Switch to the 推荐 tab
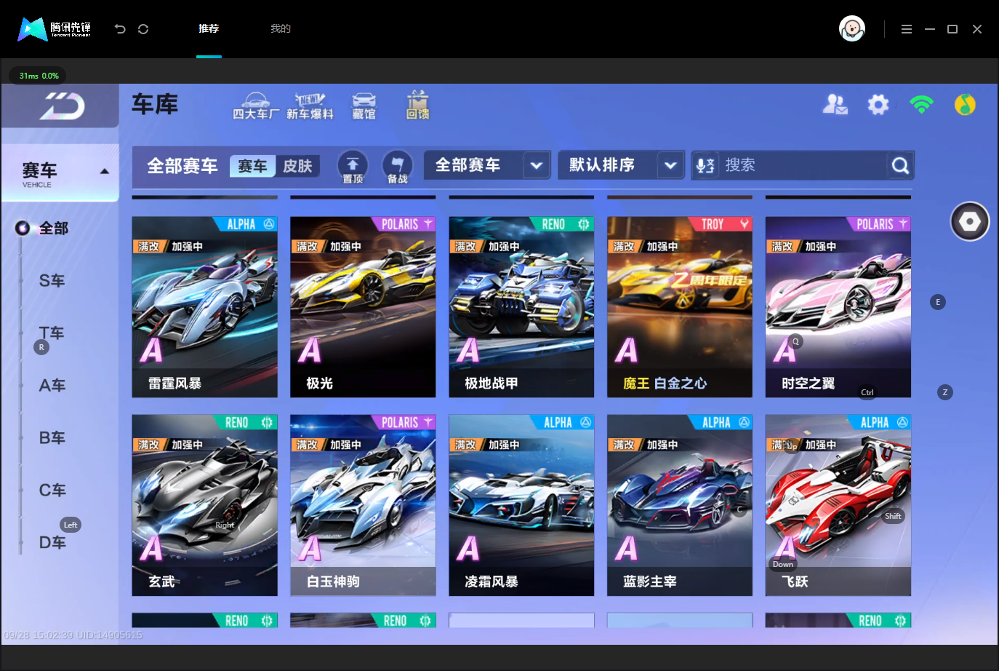999x671 pixels. 209,29
